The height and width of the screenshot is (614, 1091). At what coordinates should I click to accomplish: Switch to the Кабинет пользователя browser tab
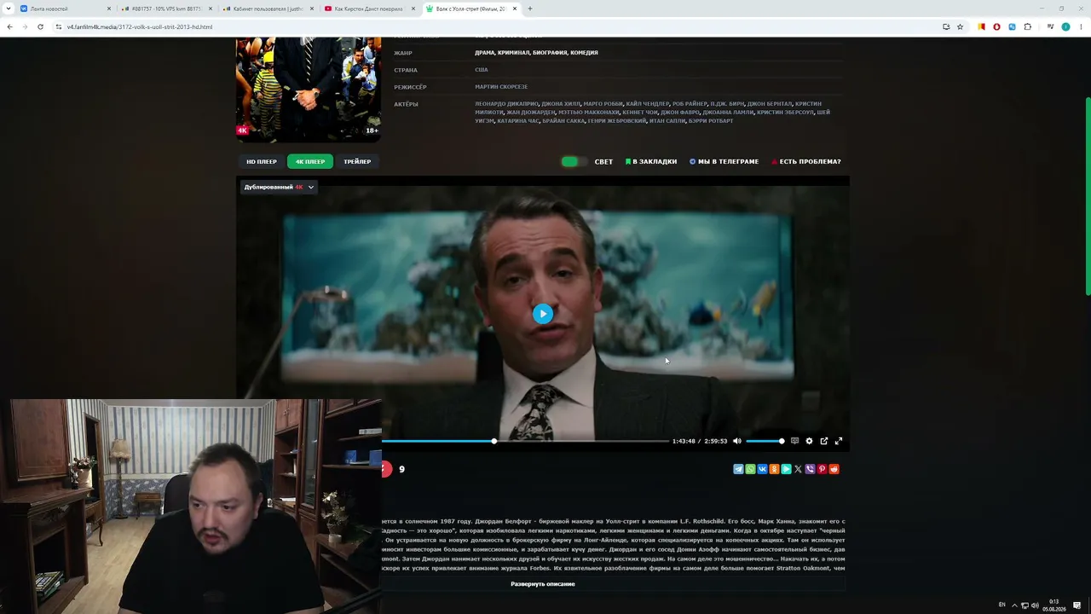[268, 9]
